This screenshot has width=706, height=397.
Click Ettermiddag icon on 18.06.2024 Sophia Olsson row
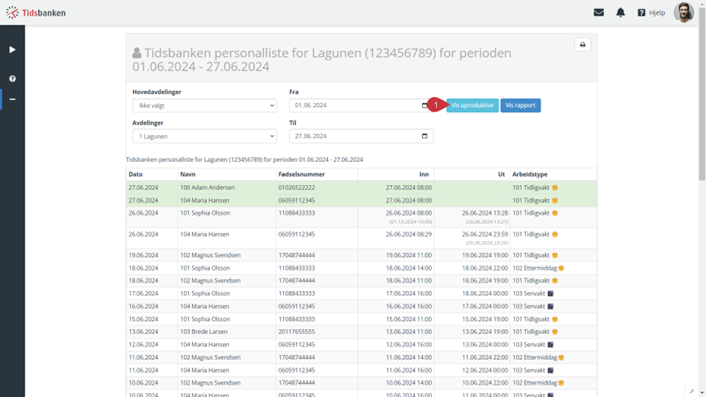click(561, 269)
